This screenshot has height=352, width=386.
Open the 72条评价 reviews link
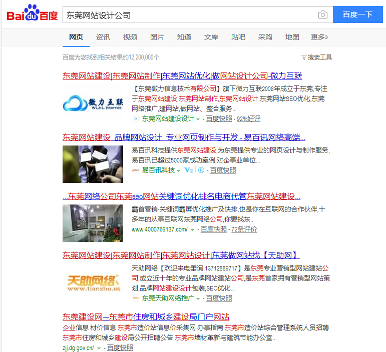[x=244, y=229]
